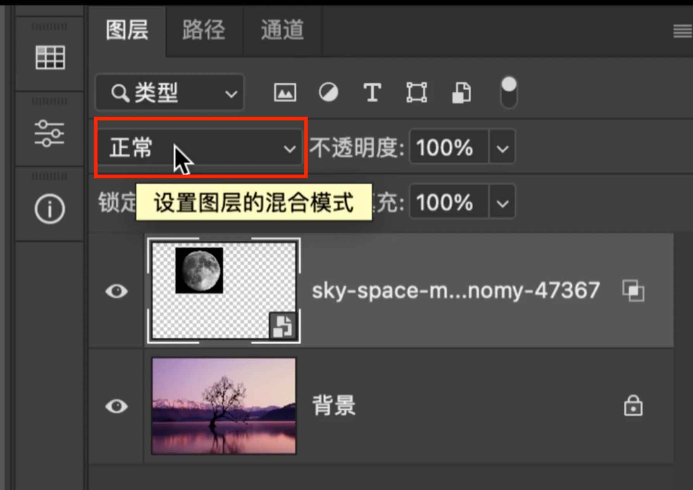Hide the sky-space moon layer
The width and height of the screenshot is (693, 490).
click(x=116, y=291)
